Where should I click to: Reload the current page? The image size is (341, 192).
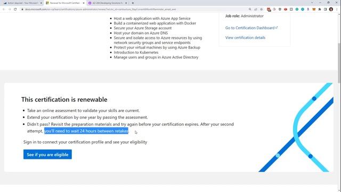pyautogui.click(x=15, y=10)
